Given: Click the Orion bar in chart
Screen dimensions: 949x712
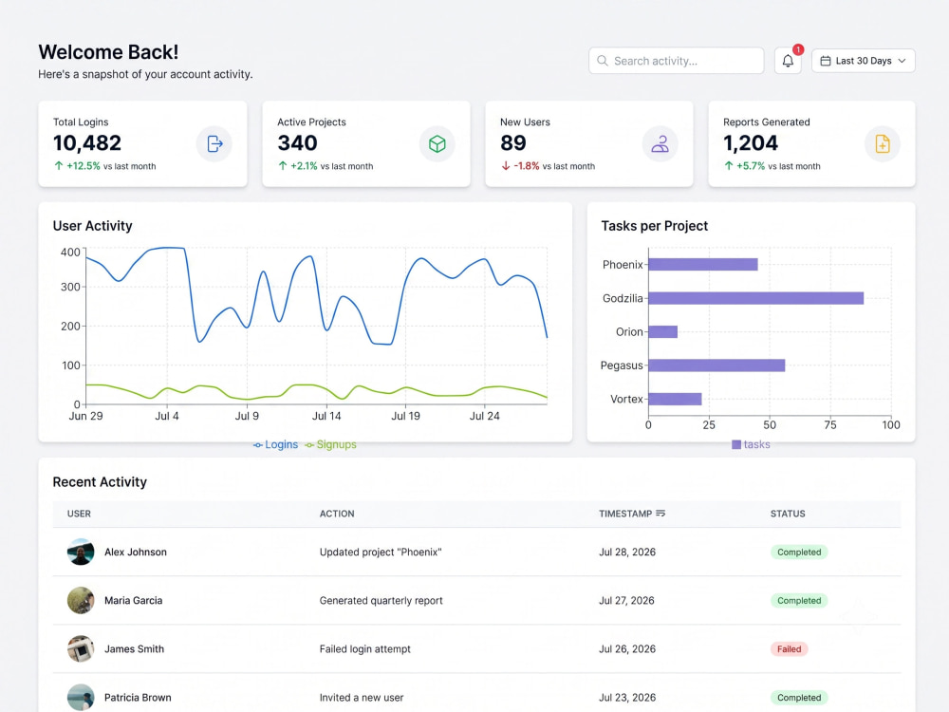Looking at the screenshot, I should tap(662, 331).
